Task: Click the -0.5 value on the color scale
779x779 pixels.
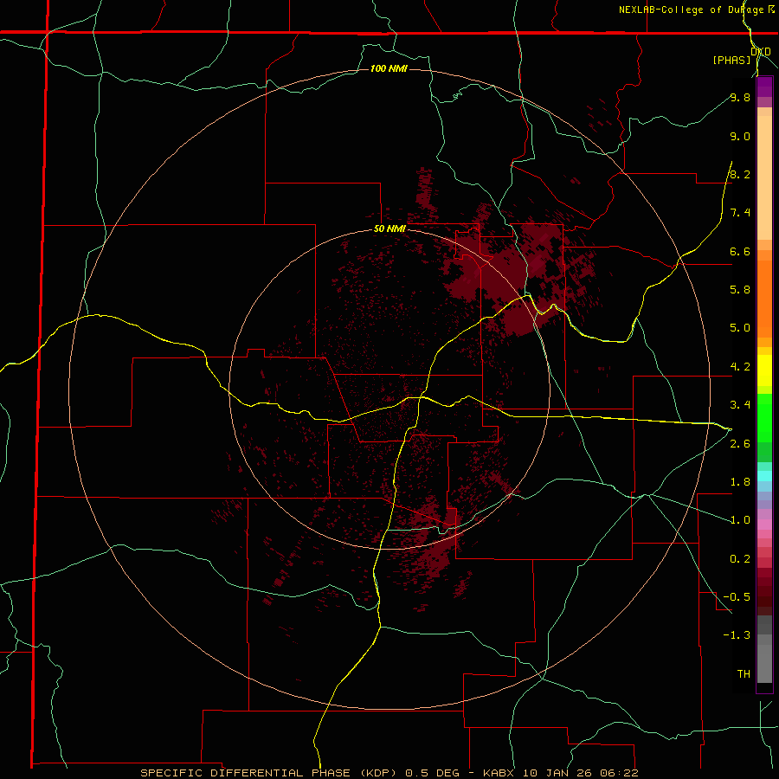Action: pos(737,597)
